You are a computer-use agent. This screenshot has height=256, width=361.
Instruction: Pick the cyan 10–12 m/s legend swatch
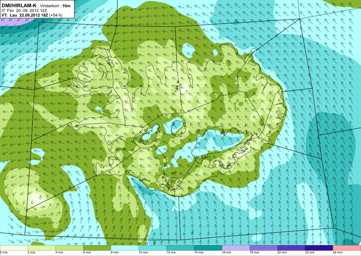pyautogui.click(x=153, y=248)
